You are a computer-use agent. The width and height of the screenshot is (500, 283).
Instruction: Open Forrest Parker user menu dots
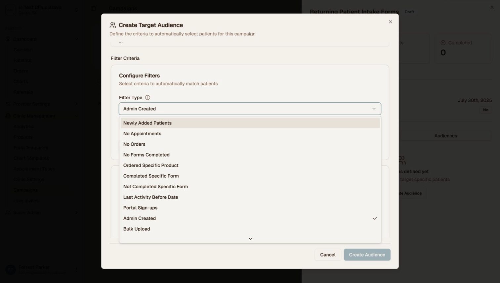point(76,270)
